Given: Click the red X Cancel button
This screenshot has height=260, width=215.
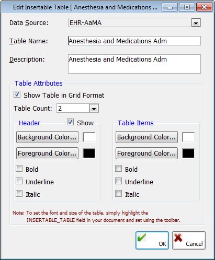Looking at the screenshot, I should pos(189,240).
